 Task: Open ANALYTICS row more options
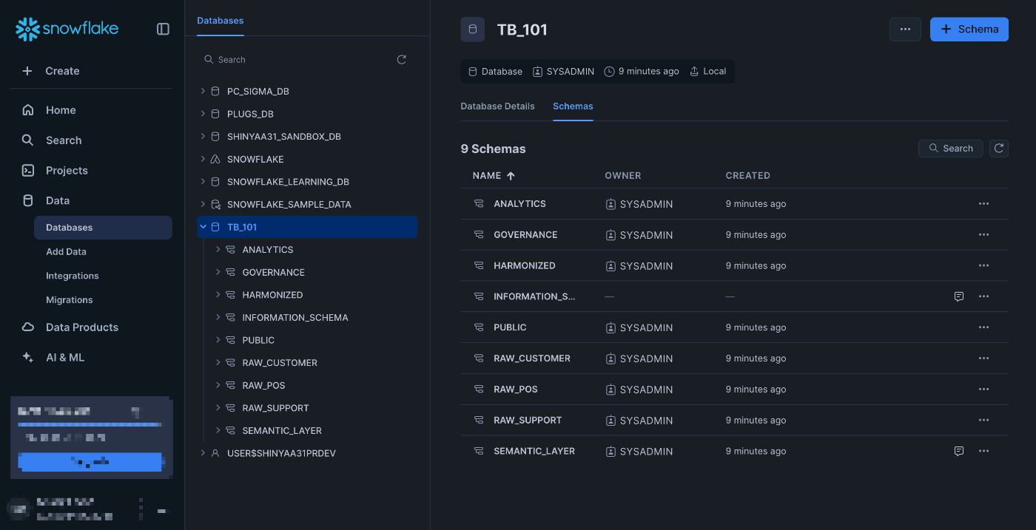point(983,204)
